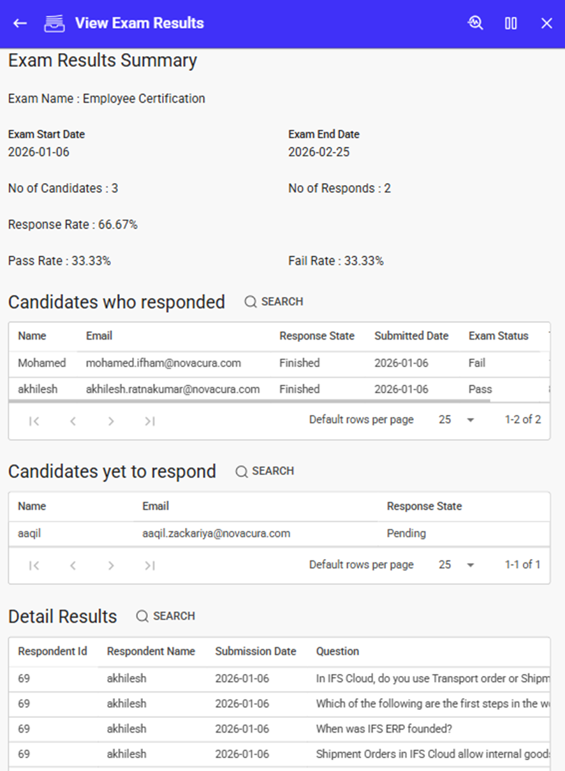565x771 pixels.
Task: Open rows per page dropdown for responded candidates
Action: pyautogui.click(x=457, y=420)
